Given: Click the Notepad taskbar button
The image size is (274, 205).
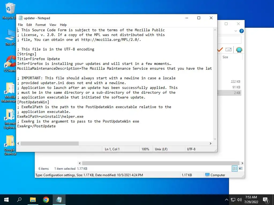Looking at the screenshot, I should click(x=59, y=200).
